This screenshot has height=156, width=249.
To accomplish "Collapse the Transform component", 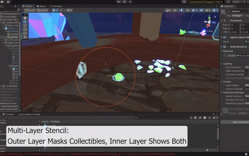I will tap(222, 21).
